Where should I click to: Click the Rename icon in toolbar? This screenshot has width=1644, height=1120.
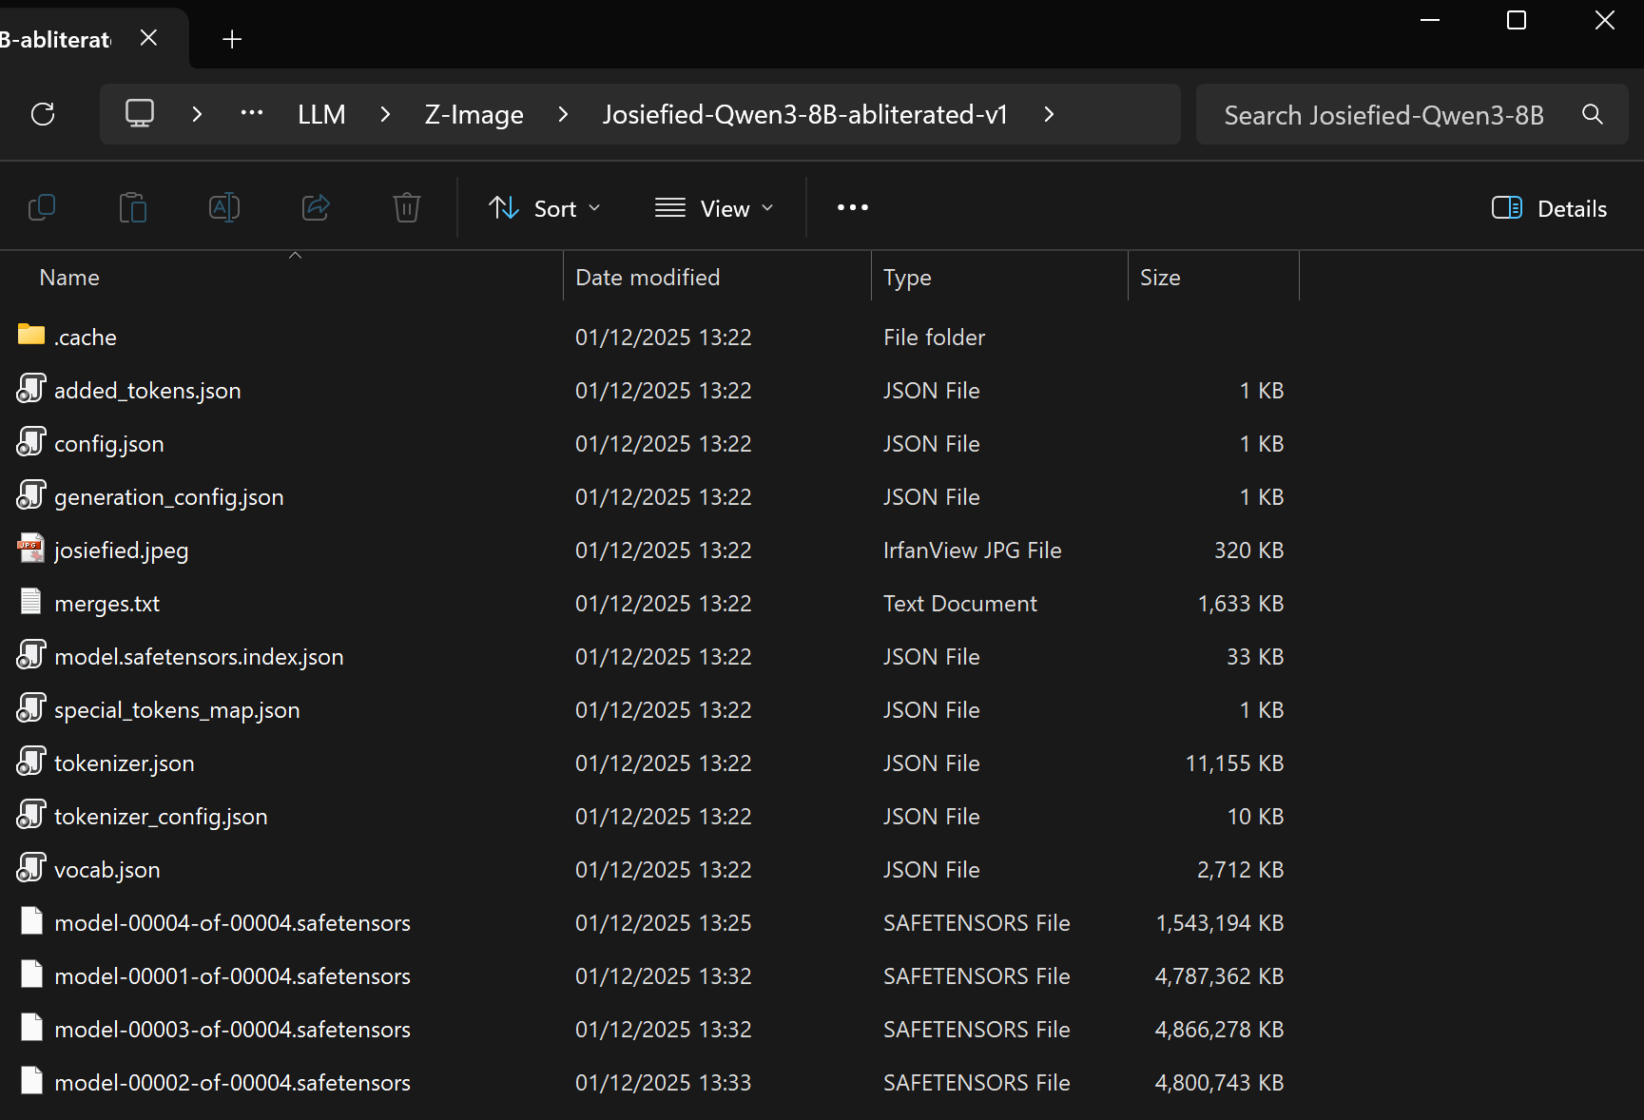[x=224, y=207]
